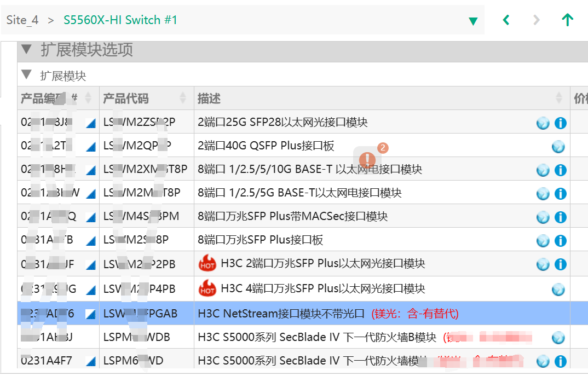This screenshot has width=588, height=376.
Task: Open globe icon for 8端口万兆SFP Plus接口板 row
Action: [x=543, y=241]
